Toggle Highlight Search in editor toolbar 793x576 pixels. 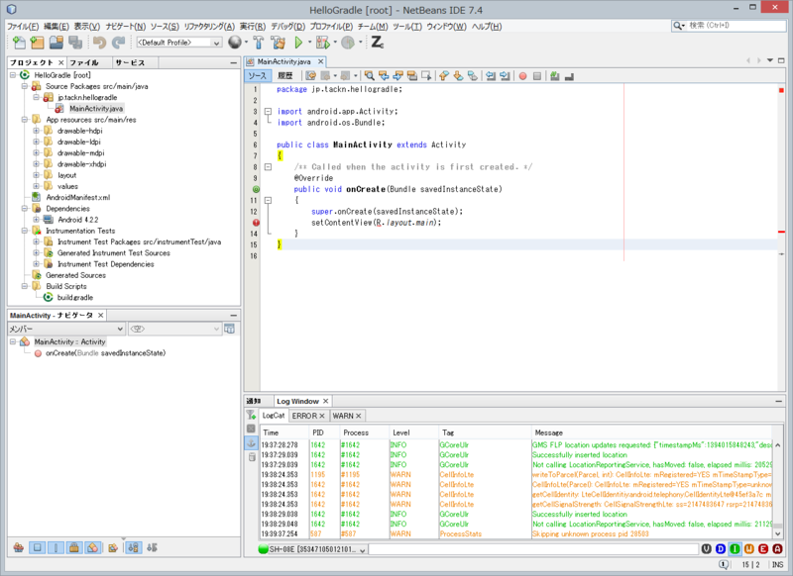412,76
